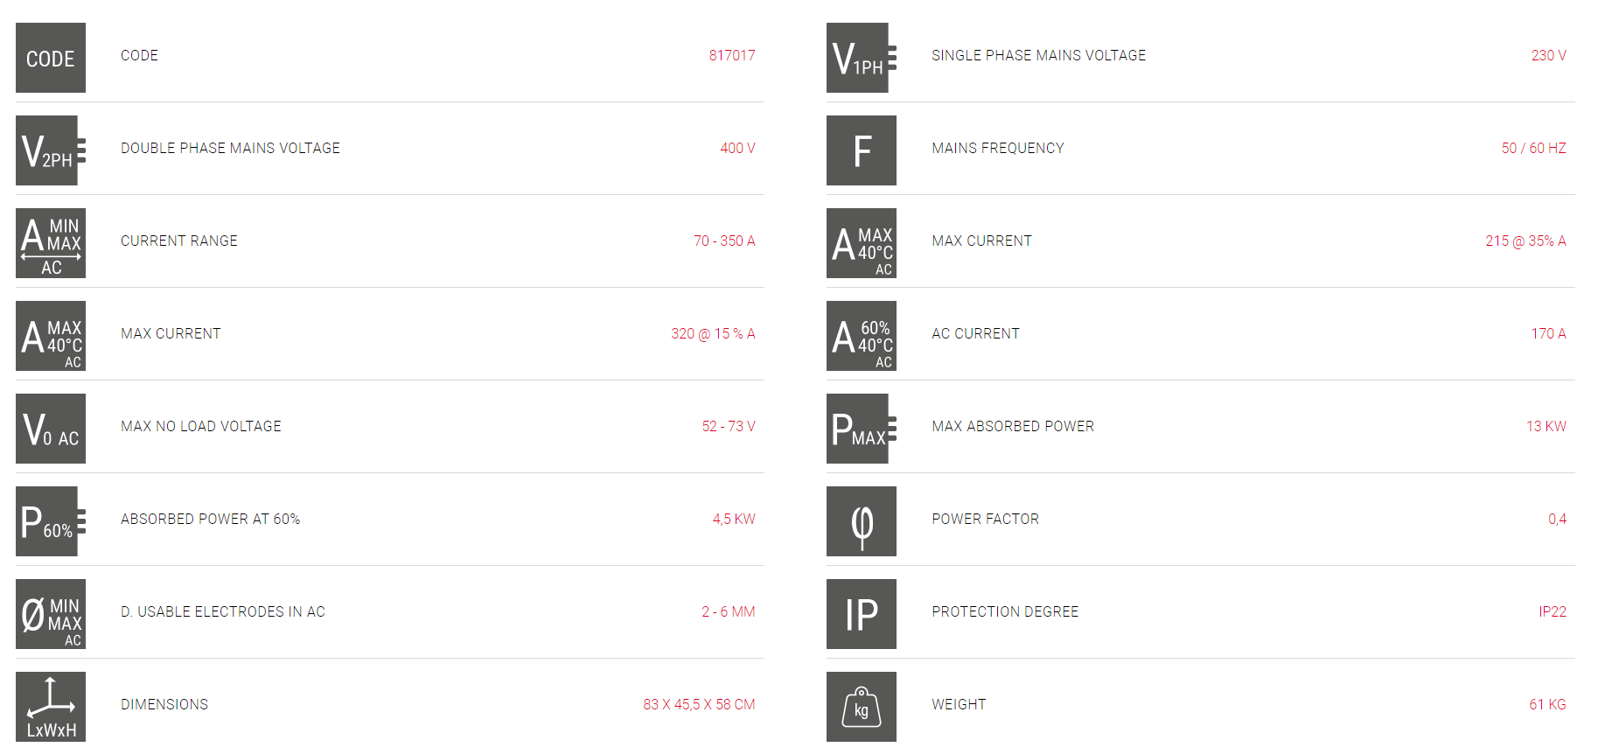Click the 83 X 45,5 X 58 CM value
This screenshot has height=754, width=1605.
[x=699, y=704]
